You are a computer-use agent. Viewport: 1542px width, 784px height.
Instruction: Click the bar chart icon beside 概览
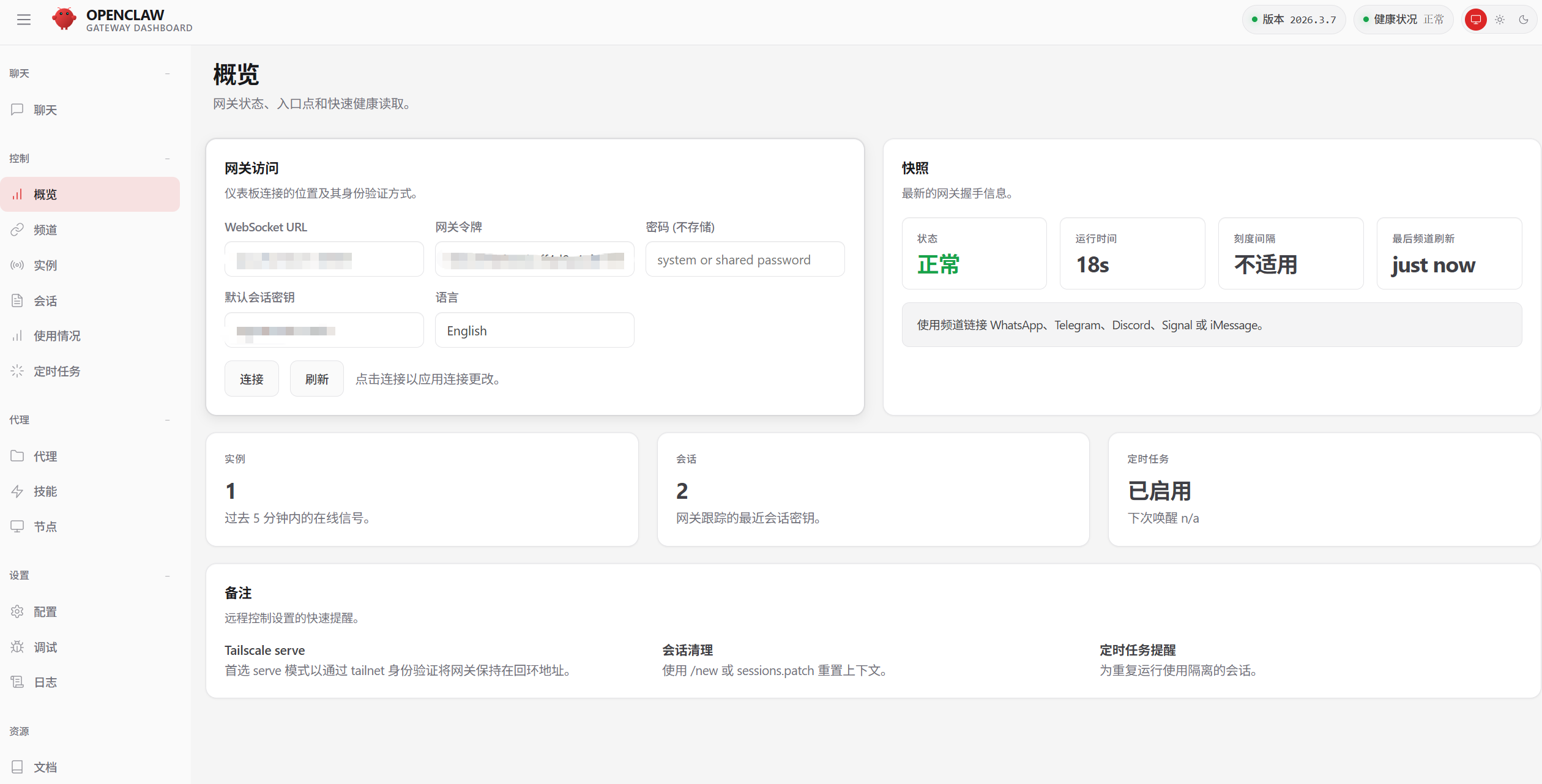tap(17, 194)
